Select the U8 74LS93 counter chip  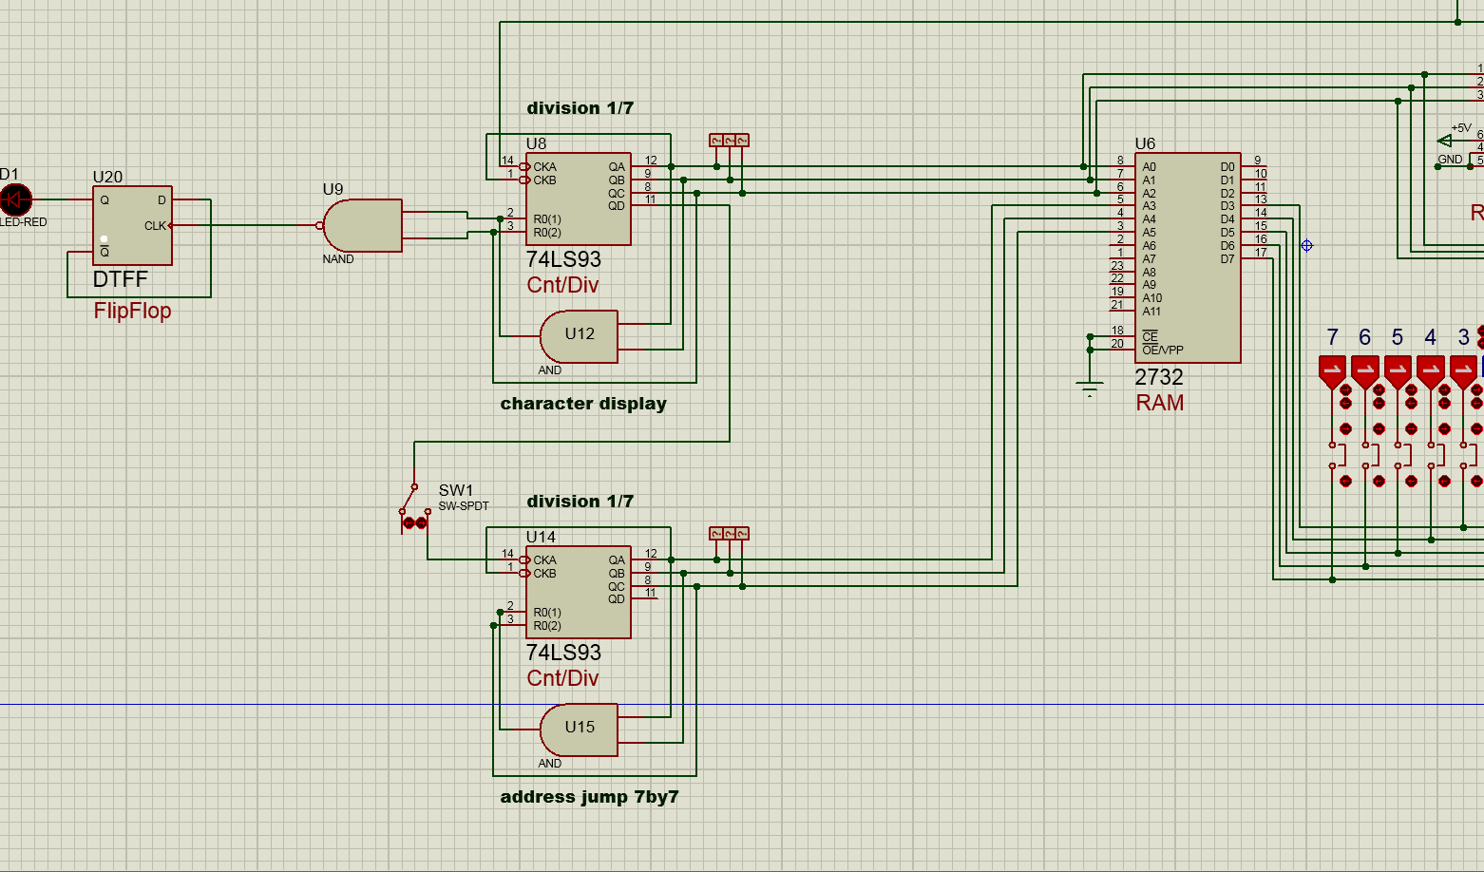pyautogui.click(x=579, y=199)
